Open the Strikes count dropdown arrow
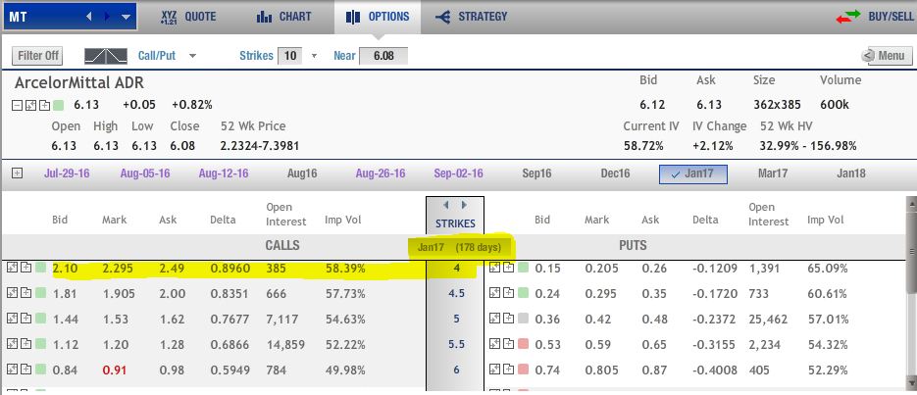Viewport: 917px width, 395px height. (x=314, y=56)
